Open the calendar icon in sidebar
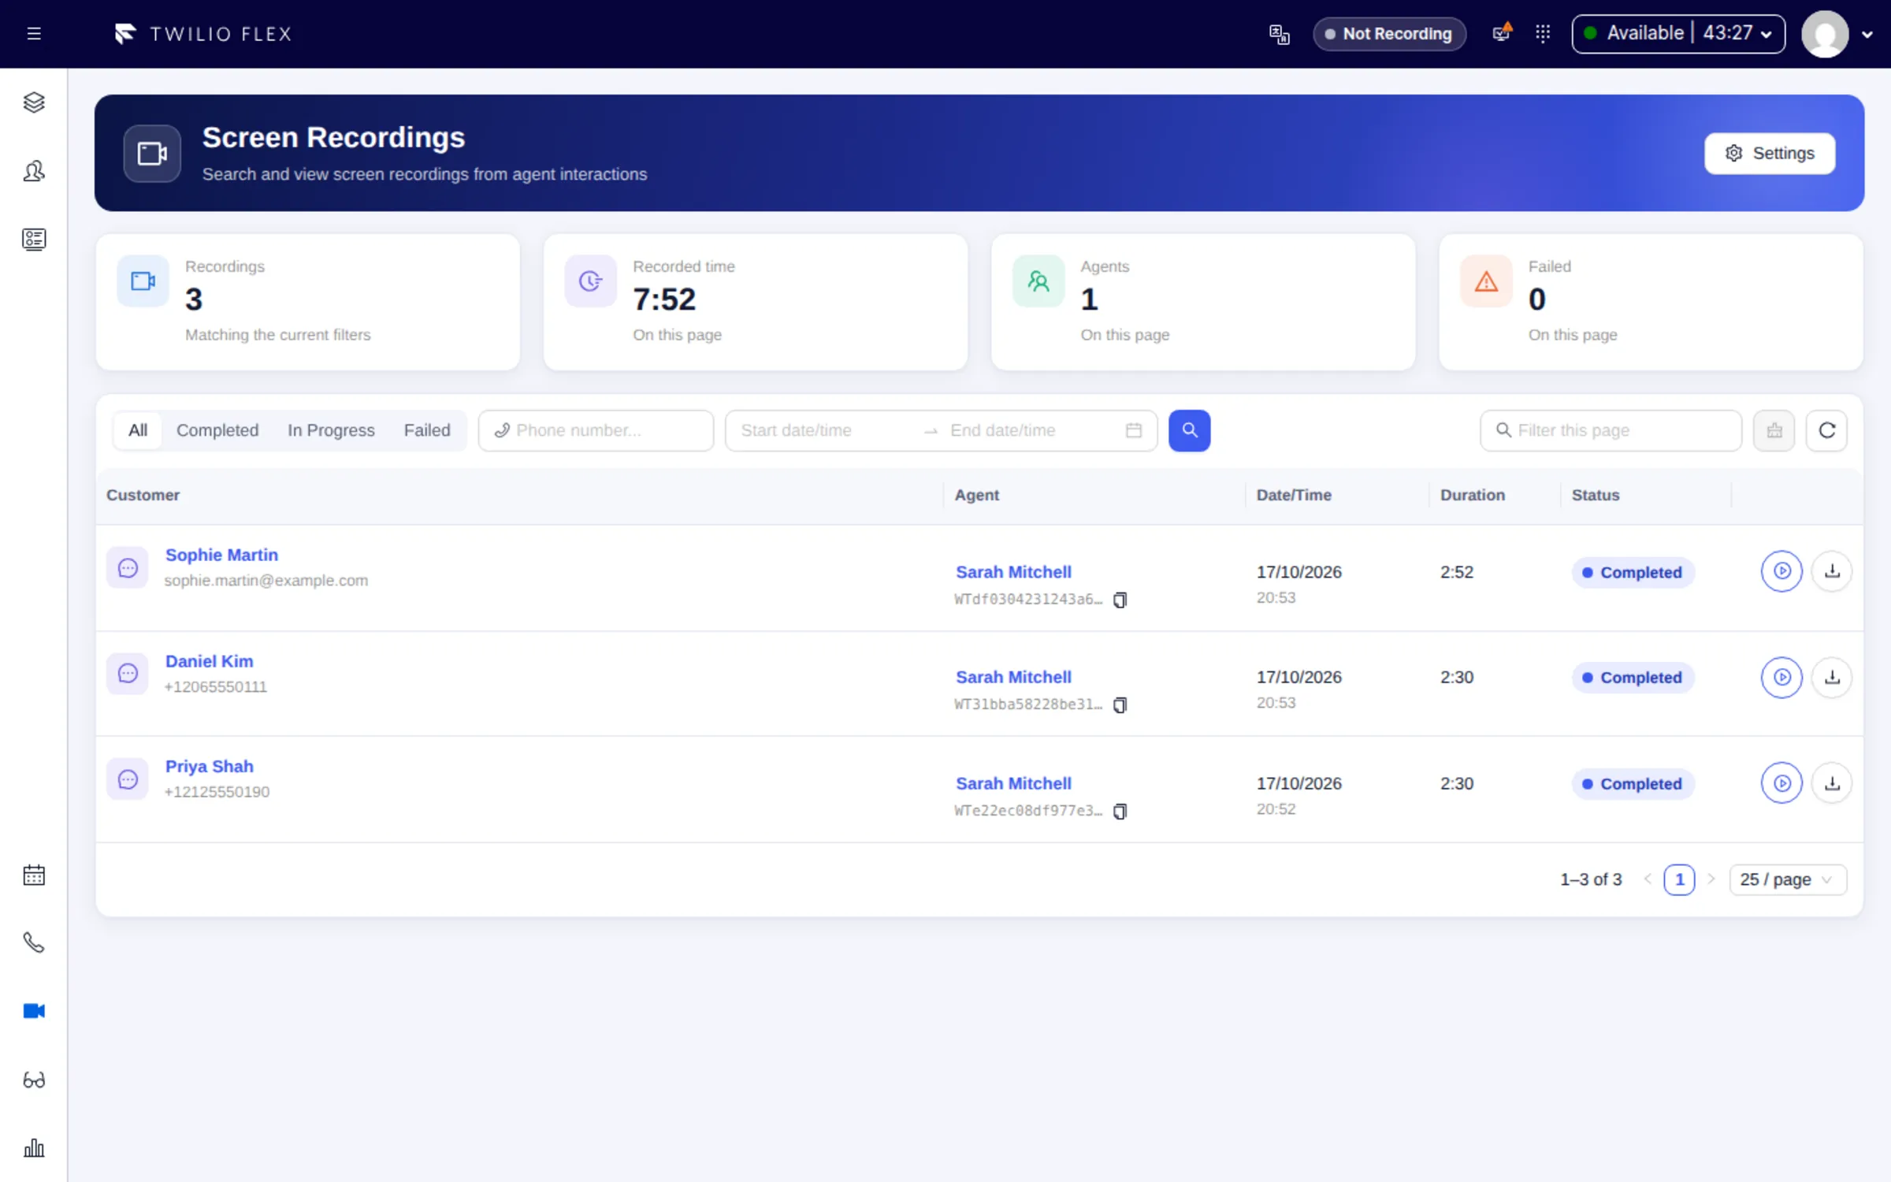This screenshot has width=1891, height=1182. click(34, 875)
